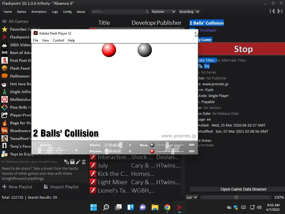Select the Toys to Enjoy blocks icon
Screen dimensions: 285x214
click(4, 154)
